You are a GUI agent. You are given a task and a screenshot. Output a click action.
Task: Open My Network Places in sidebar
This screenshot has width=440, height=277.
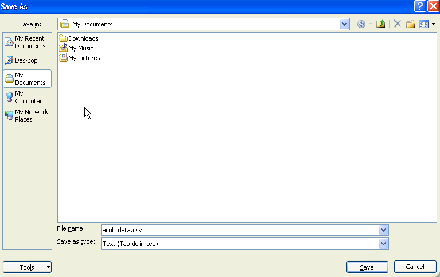pos(26,115)
